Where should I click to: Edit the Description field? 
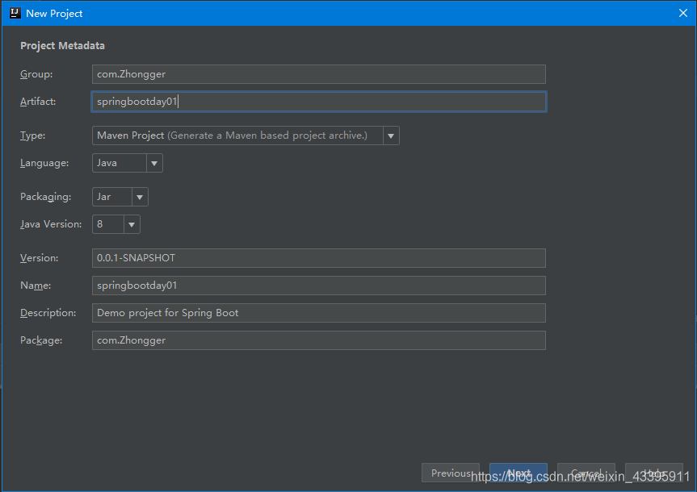tap(319, 313)
